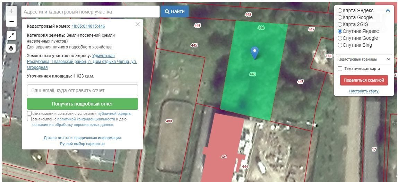Viewport: 398px width, 182px height.
Task: Click cadastral number 18:05:014015:446 link
Action: coord(88,26)
